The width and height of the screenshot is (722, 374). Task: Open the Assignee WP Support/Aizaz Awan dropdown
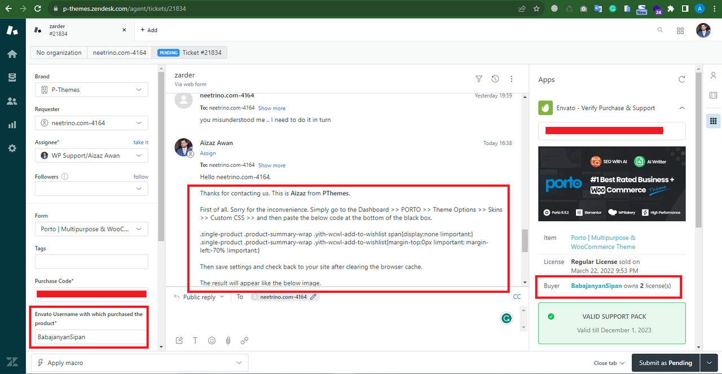click(91, 155)
